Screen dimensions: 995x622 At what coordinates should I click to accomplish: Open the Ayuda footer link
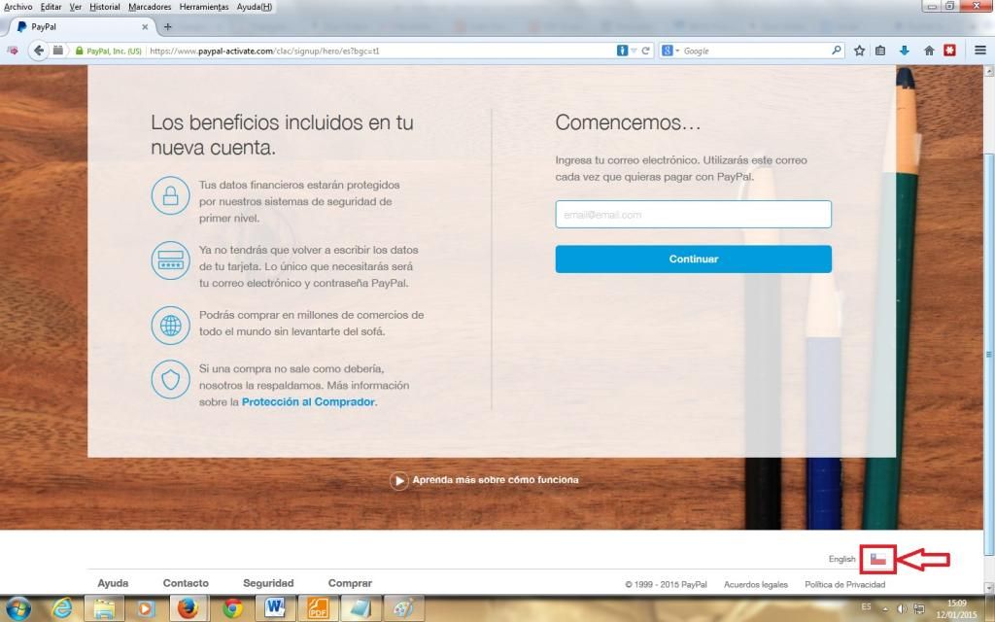113,583
